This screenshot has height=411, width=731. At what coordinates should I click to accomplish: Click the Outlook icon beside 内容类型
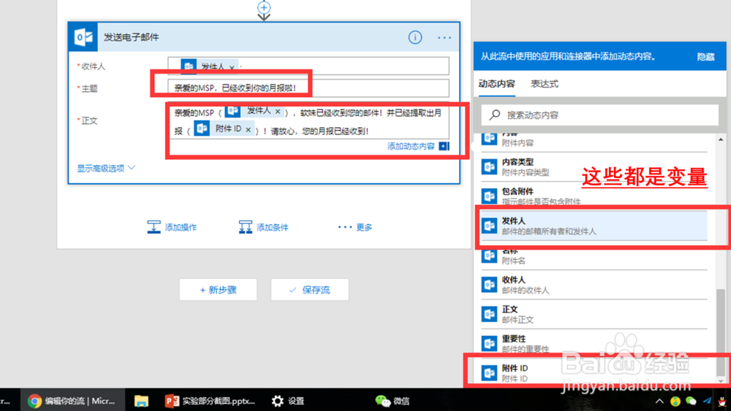coord(489,166)
